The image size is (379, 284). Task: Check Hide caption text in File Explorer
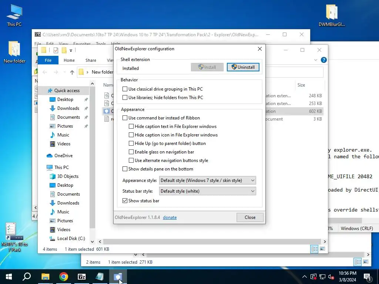[131, 126]
